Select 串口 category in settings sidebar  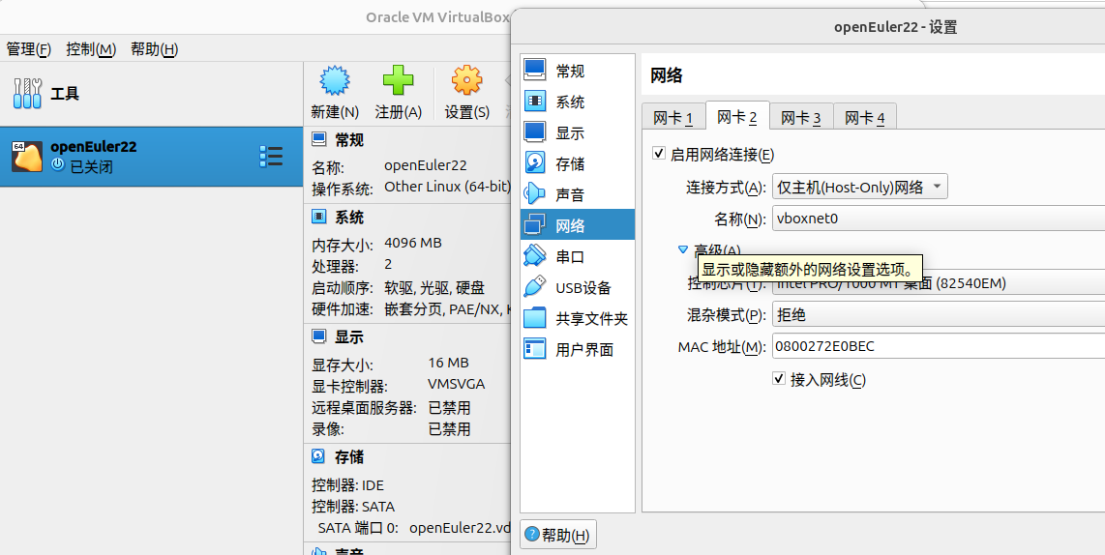tap(577, 256)
